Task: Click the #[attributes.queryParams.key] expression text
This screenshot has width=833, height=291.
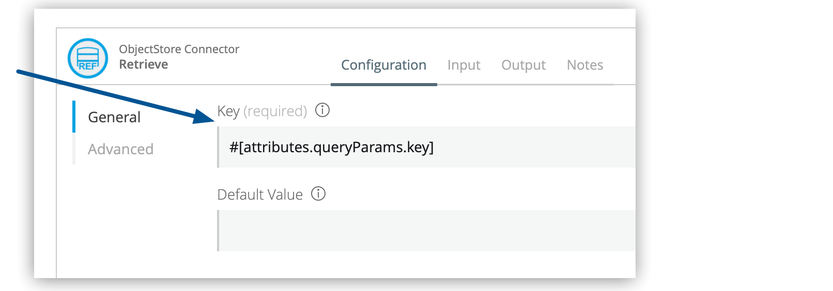Action: [332, 147]
